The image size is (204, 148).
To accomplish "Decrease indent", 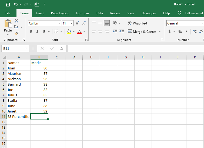I will (x=115, y=31).
